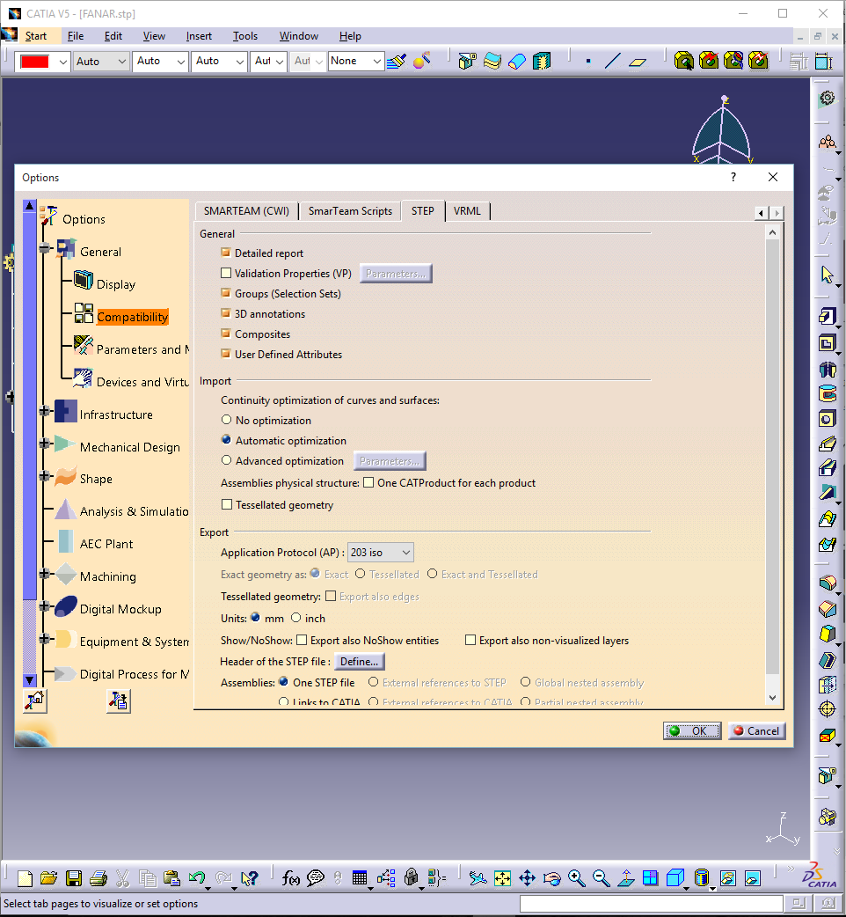Click the Painter brush icon in top toolbar
Screen dimensions: 846x917
click(x=397, y=61)
